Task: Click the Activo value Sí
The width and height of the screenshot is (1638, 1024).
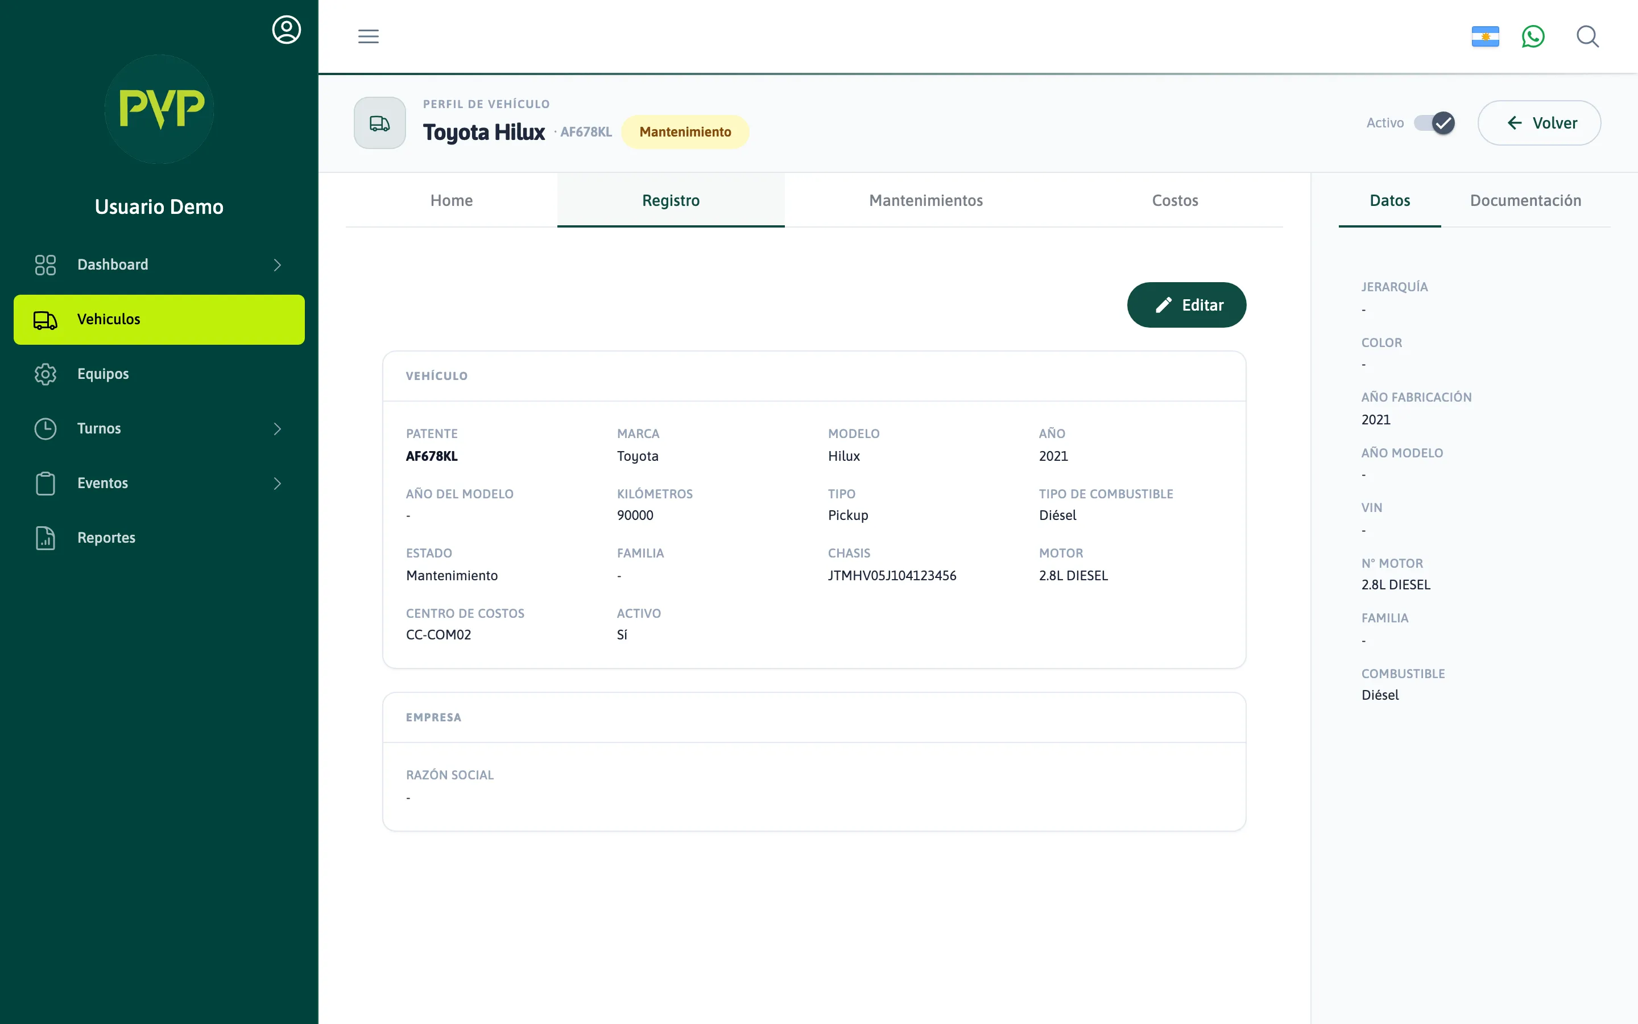Action: click(x=622, y=635)
